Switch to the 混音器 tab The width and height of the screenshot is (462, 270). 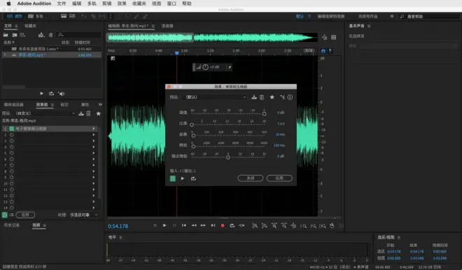click(x=167, y=26)
